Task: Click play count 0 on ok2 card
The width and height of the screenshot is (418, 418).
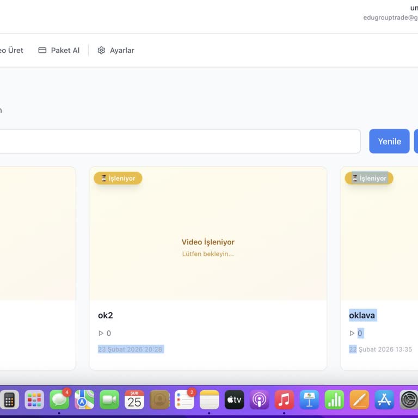Action: pos(109,333)
